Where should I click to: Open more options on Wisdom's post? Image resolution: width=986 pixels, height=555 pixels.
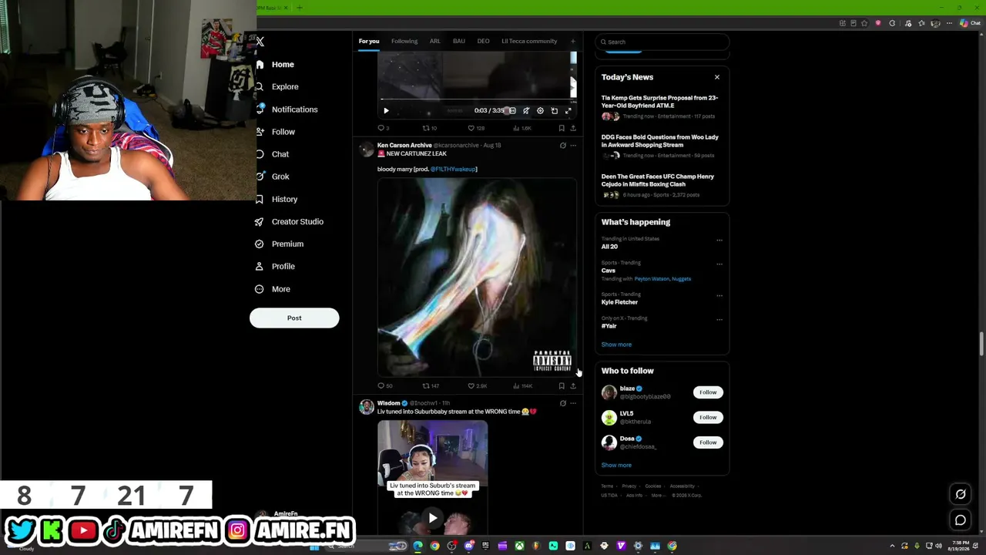572,403
